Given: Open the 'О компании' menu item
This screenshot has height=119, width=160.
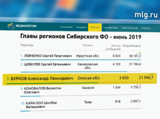Looking at the screenshot, I should [66, 27].
